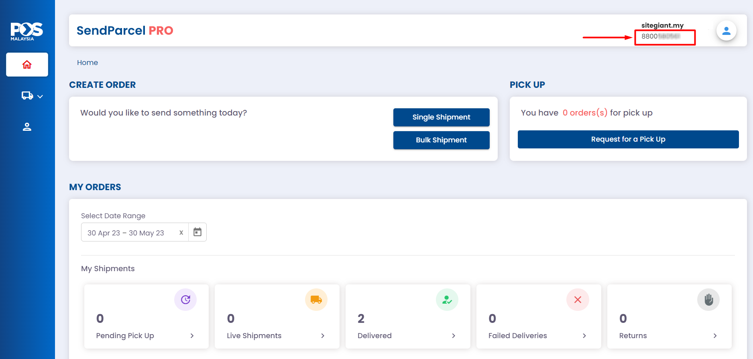
Task: Click the Live Shipments truck icon
Action: 316,300
